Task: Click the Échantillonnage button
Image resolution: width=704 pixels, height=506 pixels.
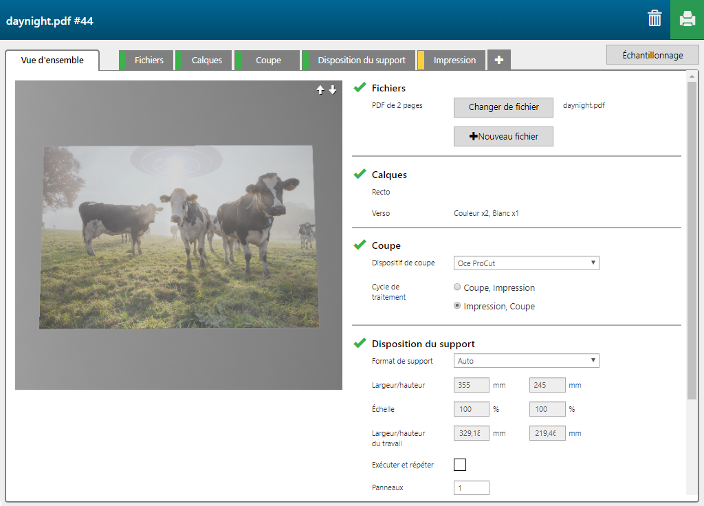Action: [652, 55]
